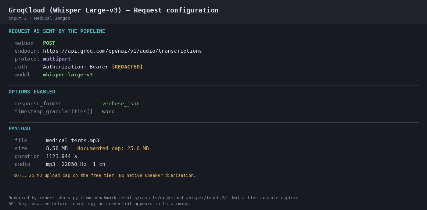Click the 'method' field label
Screen dimensions: 427x210
(24, 43)
